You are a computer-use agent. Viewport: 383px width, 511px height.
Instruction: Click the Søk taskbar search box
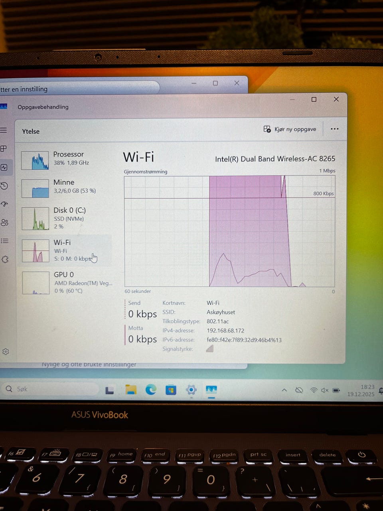point(50,389)
